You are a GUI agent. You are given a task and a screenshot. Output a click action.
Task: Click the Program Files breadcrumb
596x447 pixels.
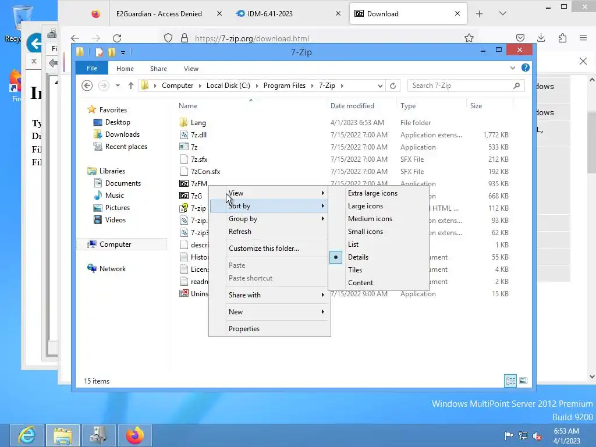pos(284,86)
